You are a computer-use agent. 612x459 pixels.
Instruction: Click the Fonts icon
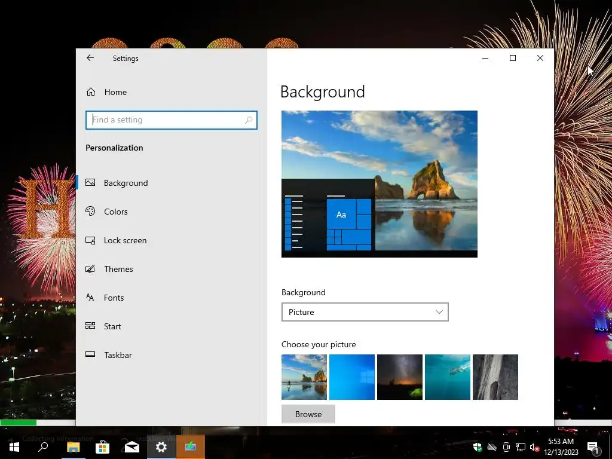point(90,298)
